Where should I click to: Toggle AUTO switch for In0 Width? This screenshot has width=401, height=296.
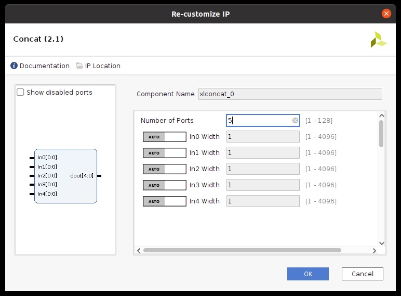(x=165, y=137)
